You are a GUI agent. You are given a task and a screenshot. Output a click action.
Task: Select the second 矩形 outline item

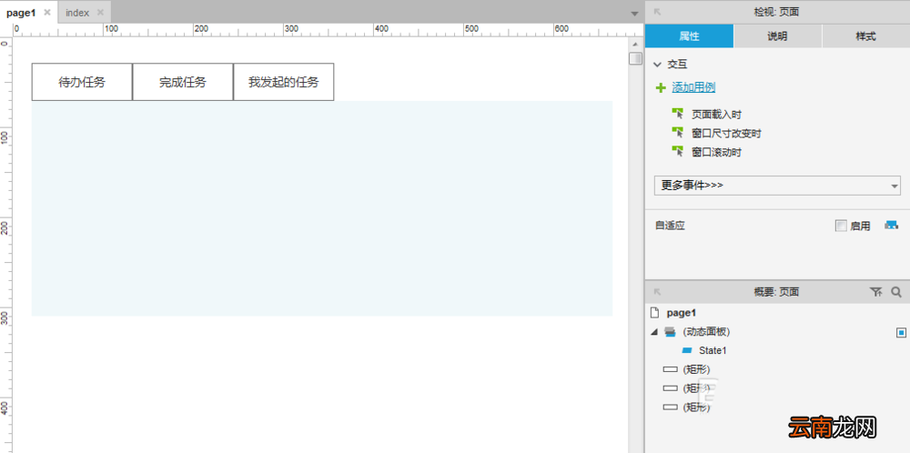point(696,388)
